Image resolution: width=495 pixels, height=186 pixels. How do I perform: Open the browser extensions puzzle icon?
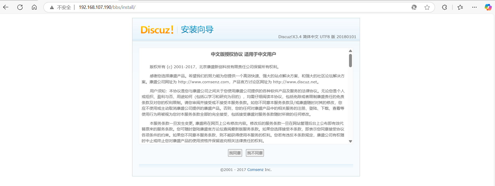(x=445, y=7)
